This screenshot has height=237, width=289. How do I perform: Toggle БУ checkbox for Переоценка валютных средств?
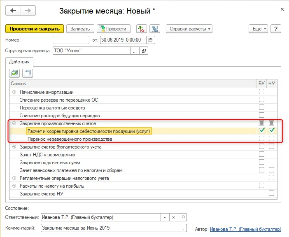pyautogui.click(x=261, y=107)
